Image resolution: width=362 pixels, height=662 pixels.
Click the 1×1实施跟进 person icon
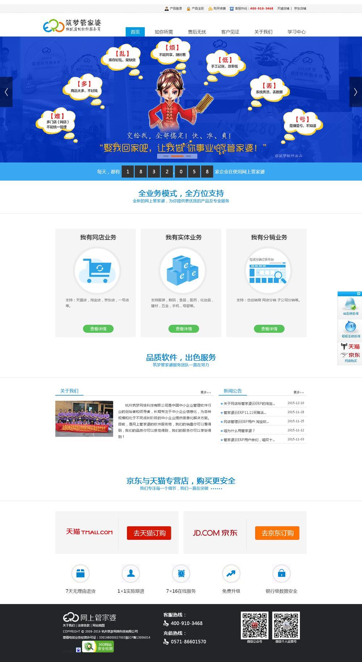coord(131,573)
